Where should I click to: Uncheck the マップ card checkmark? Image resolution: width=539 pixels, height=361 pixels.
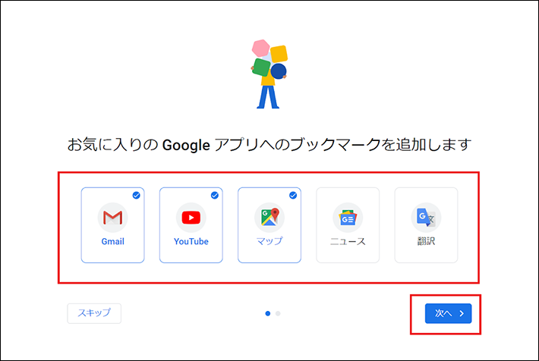point(293,196)
